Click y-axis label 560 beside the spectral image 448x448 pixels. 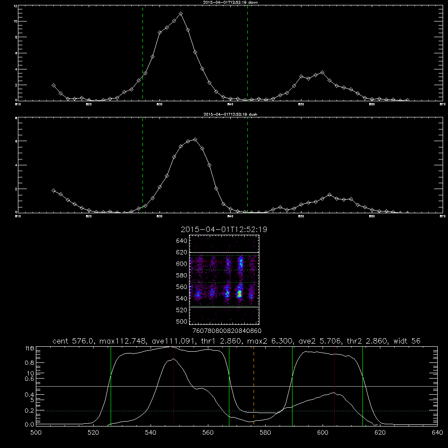pos(181,287)
